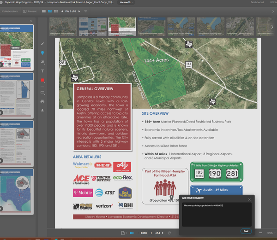
Task: Open the Lampasas Camping thumbnail
Action: [x=211, y=27]
